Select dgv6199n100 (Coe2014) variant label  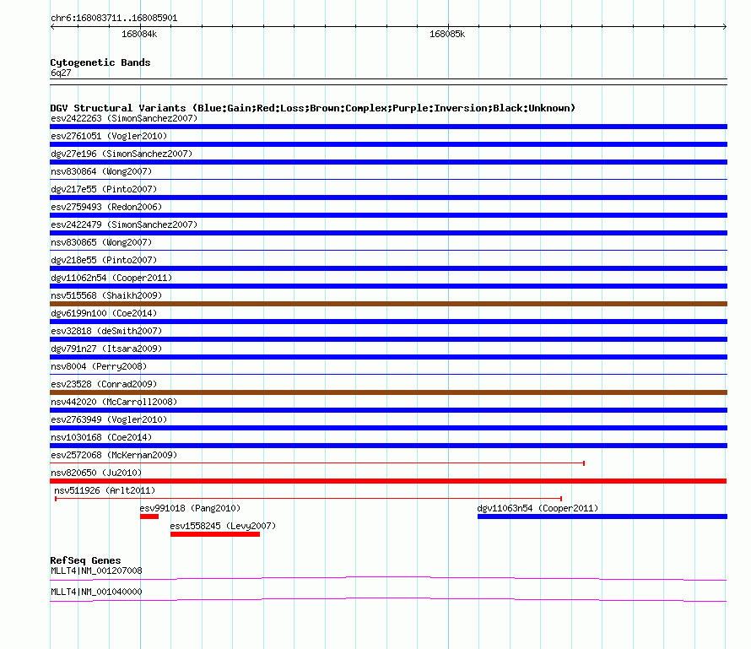pyautogui.click(x=104, y=313)
